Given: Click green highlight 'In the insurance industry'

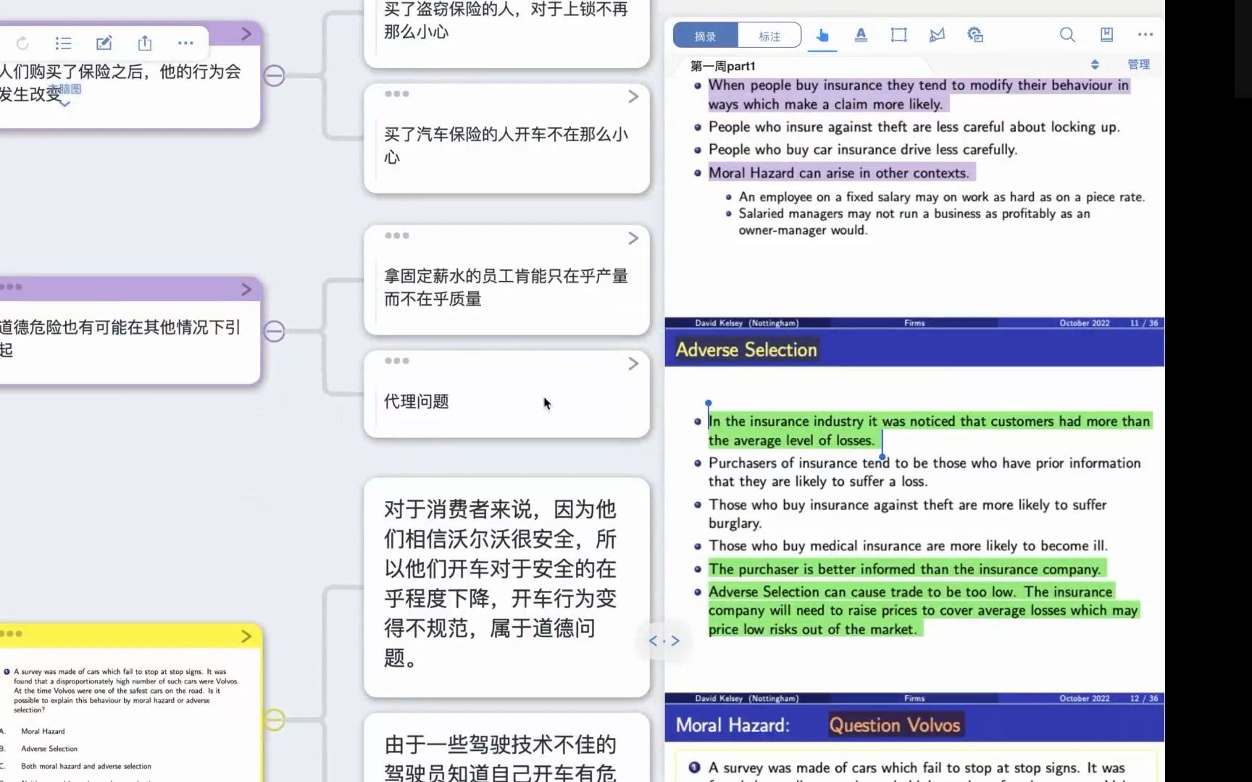Looking at the screenshot, I should (929, 431).
